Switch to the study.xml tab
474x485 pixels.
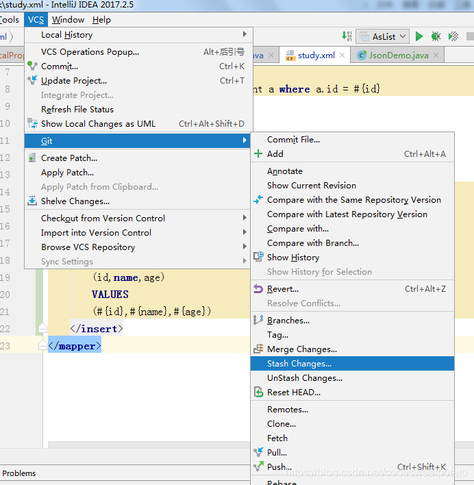click(316, 55)
